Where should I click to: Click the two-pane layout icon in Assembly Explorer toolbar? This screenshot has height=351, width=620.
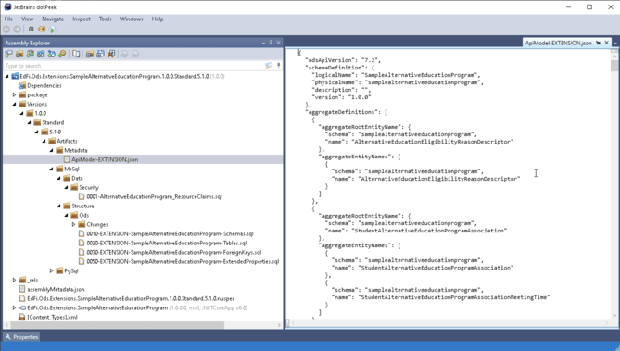[x=76, y=54]
